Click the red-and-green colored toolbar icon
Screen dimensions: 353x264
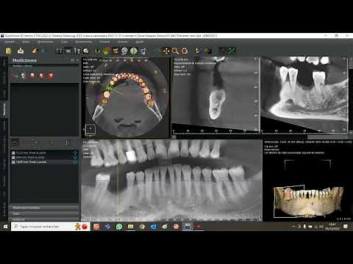tap(106, 51)
